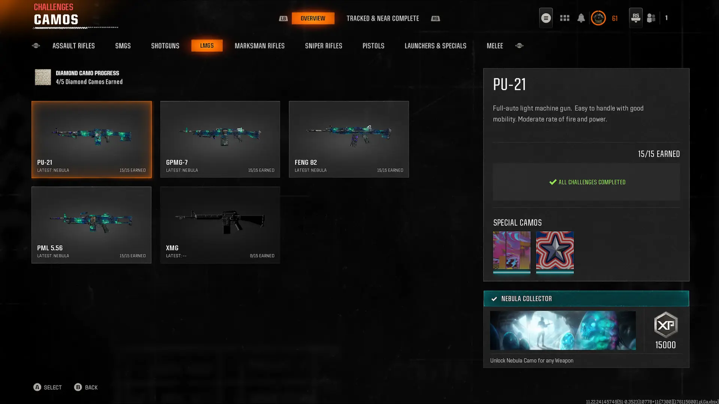Click the player level emblem icon

598,18
